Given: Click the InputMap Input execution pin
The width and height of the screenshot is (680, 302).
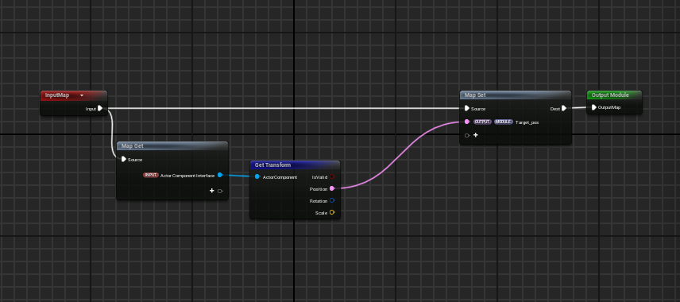Looking at the screenshot, I should pyautogui.click(x=100, y=108).
